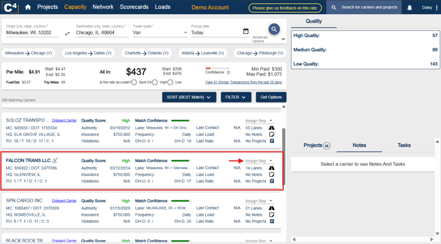
Task: Open Assign Rep dropdown for FALCON TRANS
Action: pyautogui.click(x=259, y=161)
